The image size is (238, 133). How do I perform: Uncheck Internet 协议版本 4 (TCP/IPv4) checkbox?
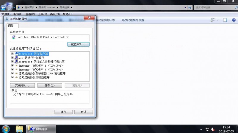click(12, 69)
